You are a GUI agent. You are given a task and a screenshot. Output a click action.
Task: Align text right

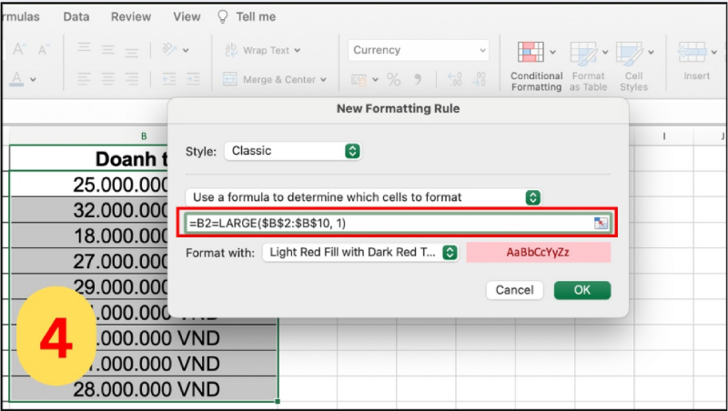(x=131, y=79)
